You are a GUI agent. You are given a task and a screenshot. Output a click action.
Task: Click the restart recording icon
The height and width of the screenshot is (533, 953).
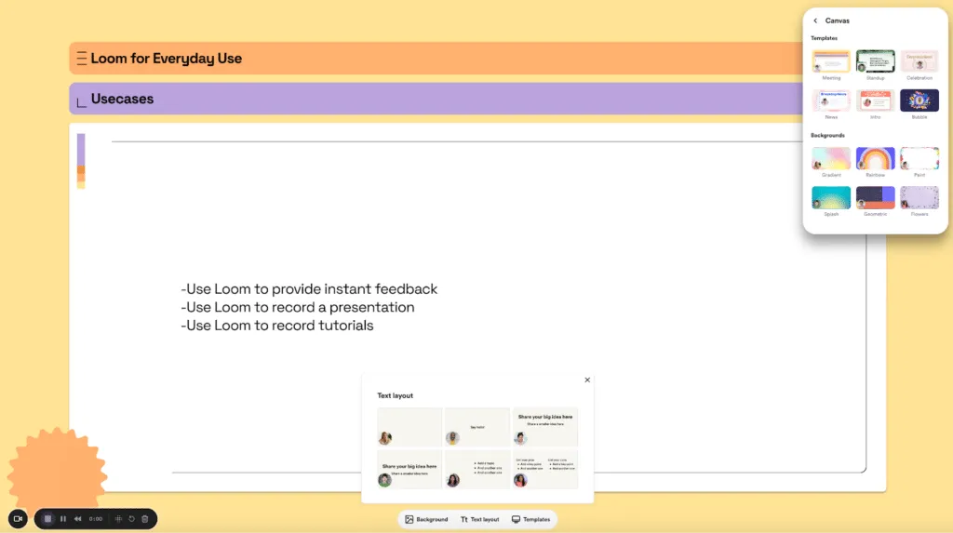pos(132,519)
